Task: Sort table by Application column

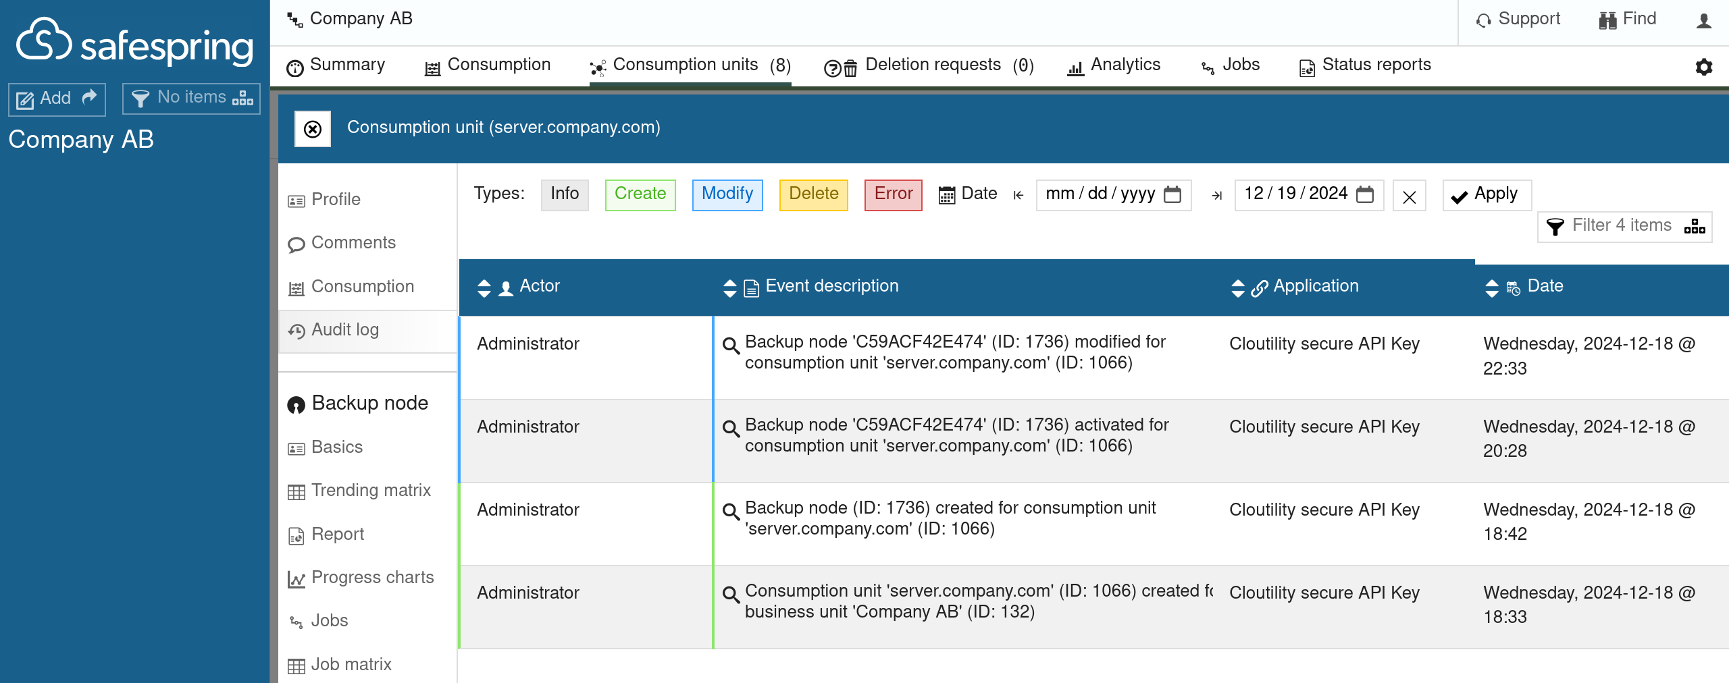Action: click(1238, 288)
